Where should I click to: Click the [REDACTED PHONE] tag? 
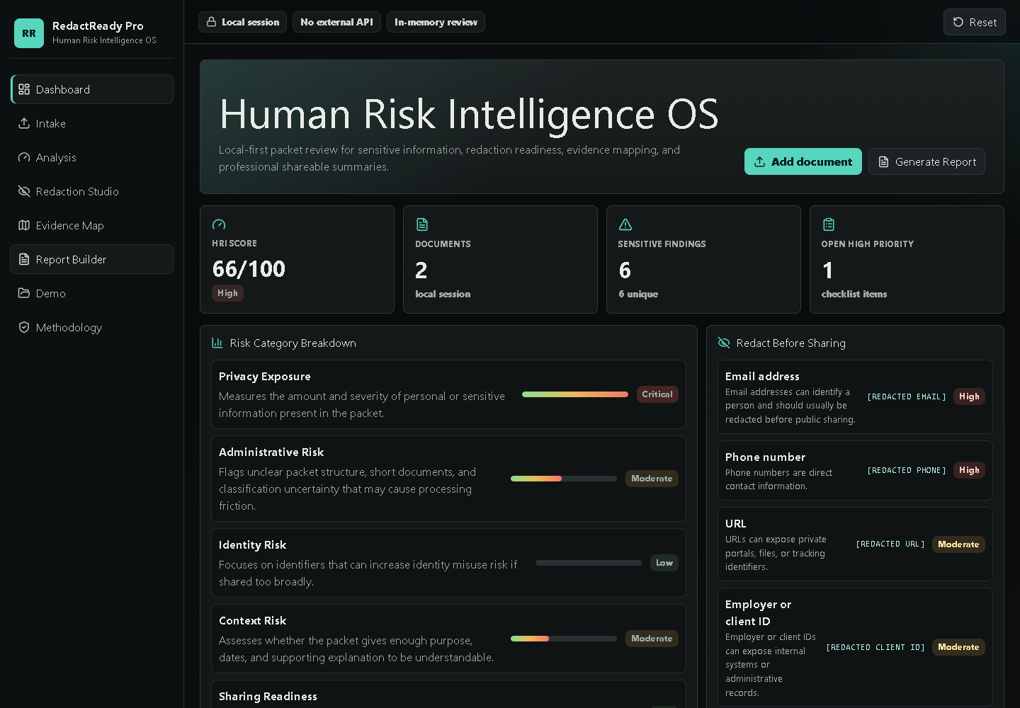[x=907, y=470]
